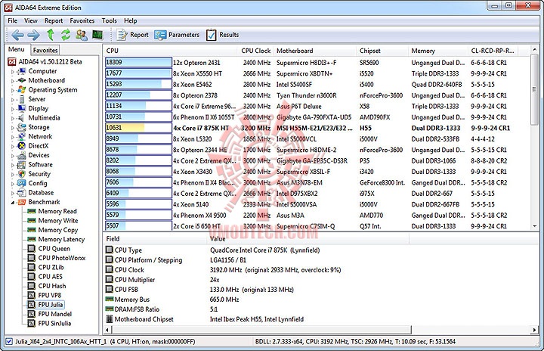The image size is (544, 351).
Task: Click the green monitor toolbar icon
Action: (97, 35)
